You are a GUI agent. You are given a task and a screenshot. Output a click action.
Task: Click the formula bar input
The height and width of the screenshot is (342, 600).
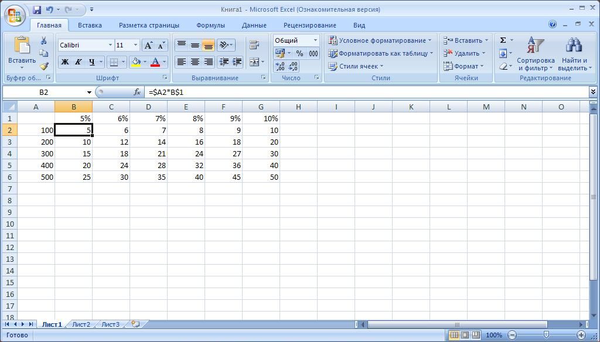point(367,92)
